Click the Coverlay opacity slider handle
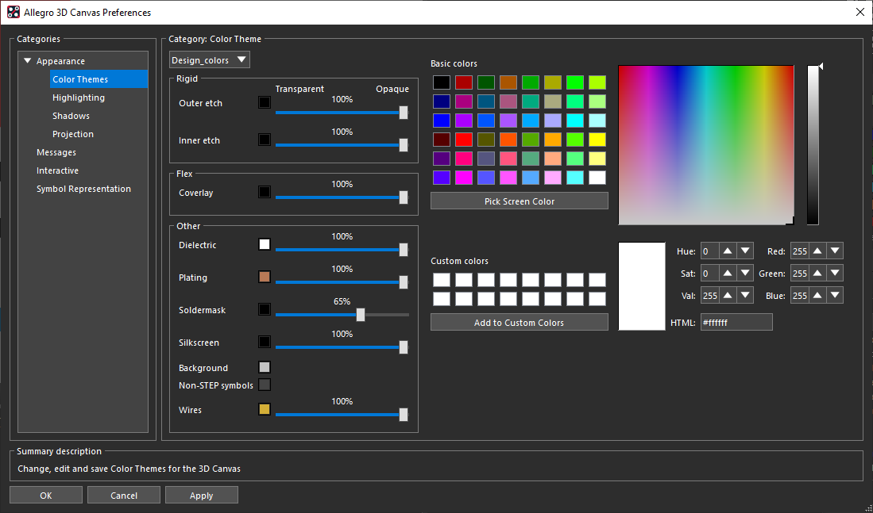Screen dimensions: 873x513 (x=404, y=197)
